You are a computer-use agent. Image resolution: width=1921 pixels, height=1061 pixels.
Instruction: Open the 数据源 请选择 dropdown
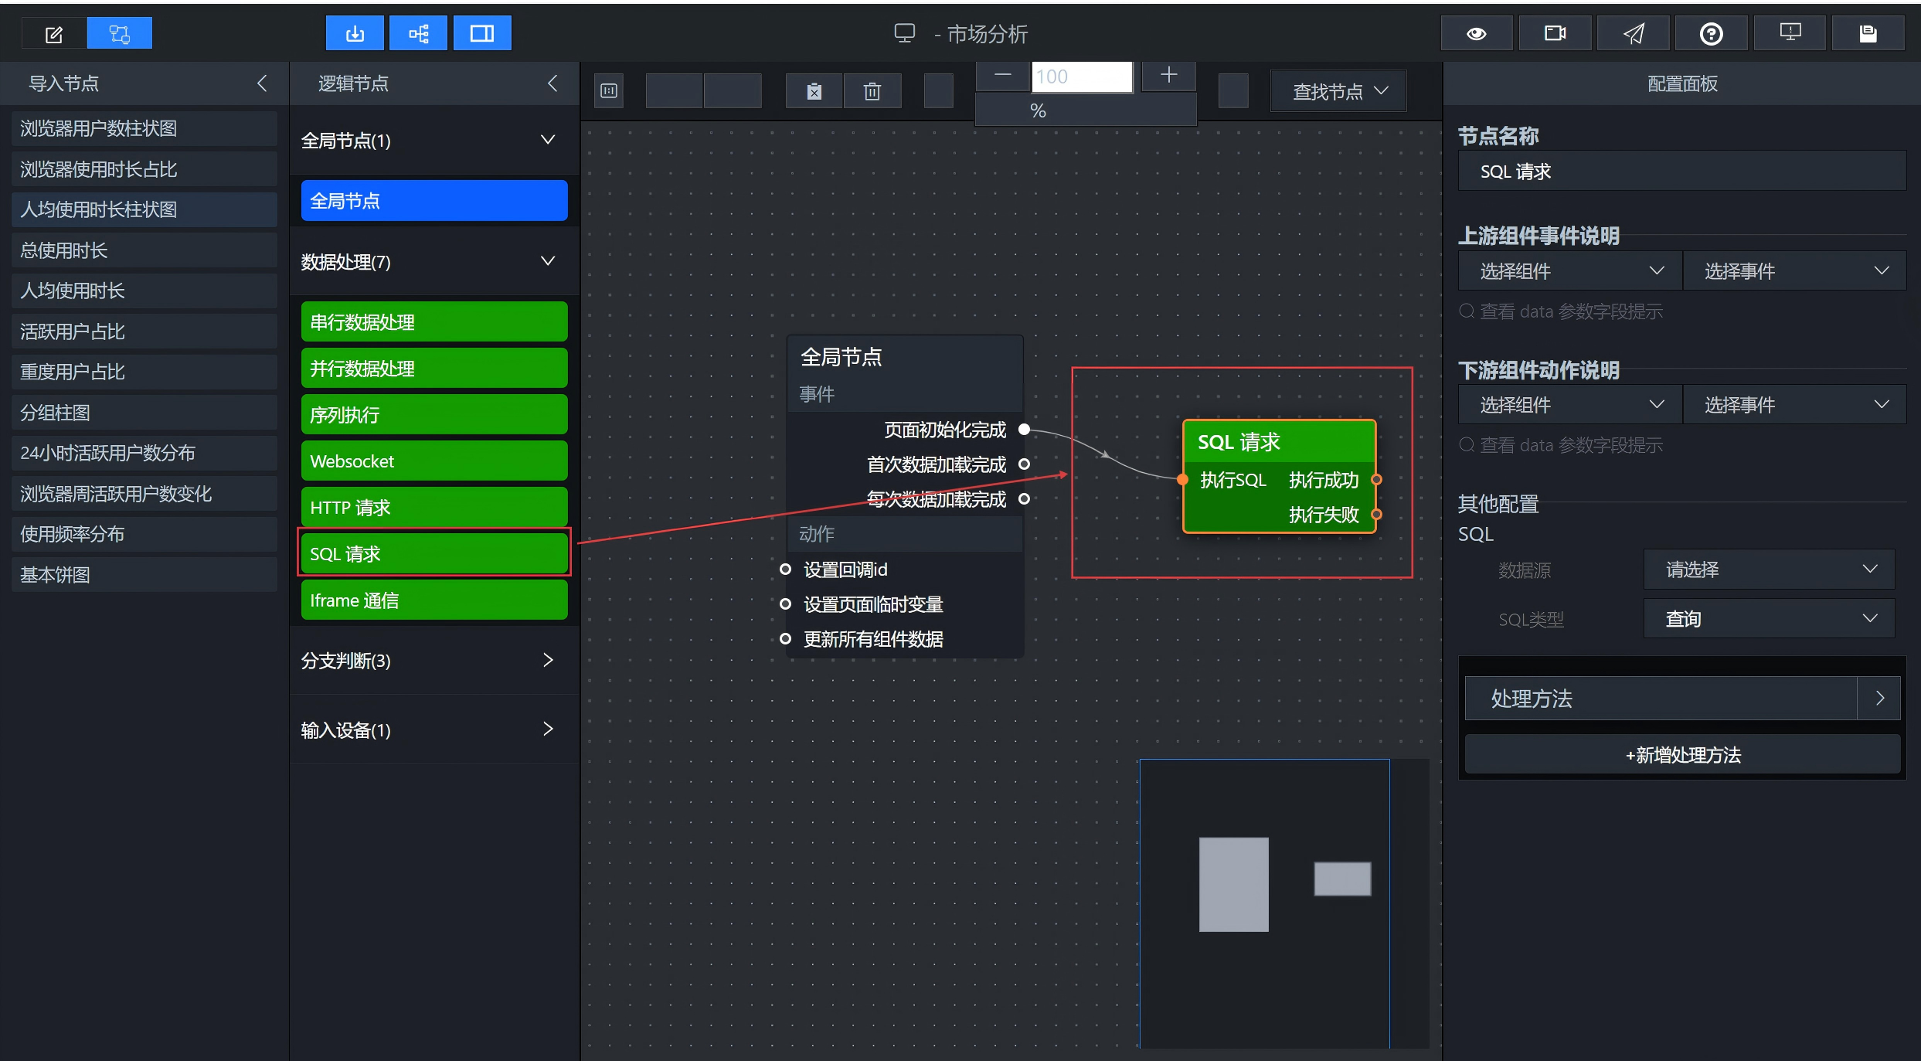tap(1770, 570)
